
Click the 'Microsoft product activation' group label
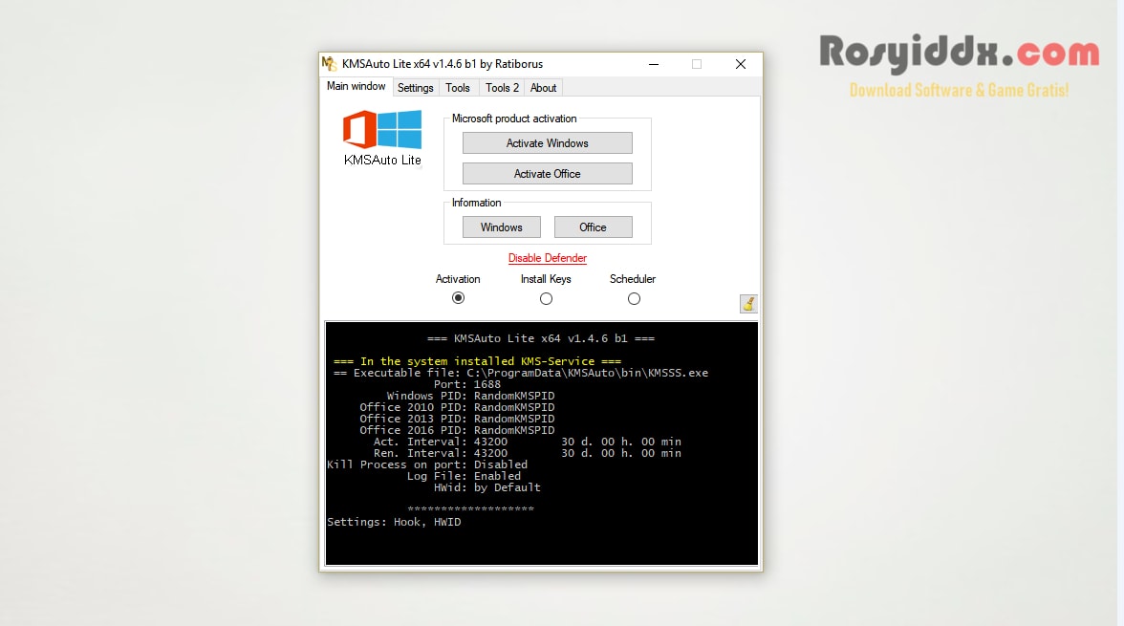click(x=514, y=119)
